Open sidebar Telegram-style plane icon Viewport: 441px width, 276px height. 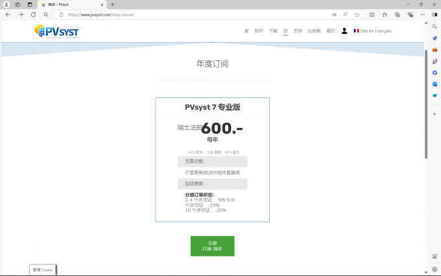coord(435,95)
